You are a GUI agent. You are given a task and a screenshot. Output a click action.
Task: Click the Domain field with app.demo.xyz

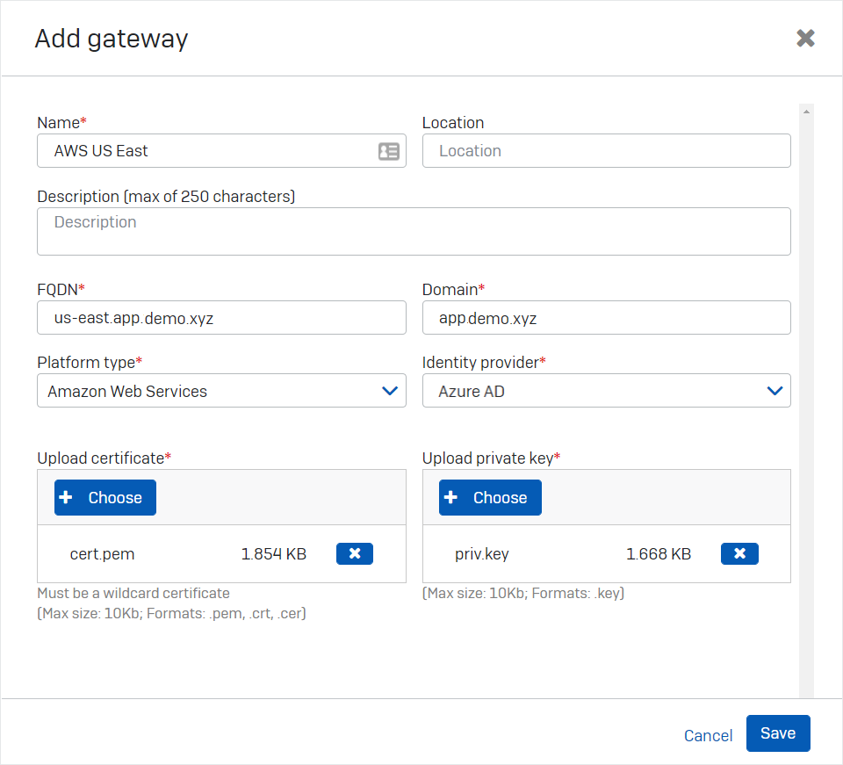(x=606, y=318)
